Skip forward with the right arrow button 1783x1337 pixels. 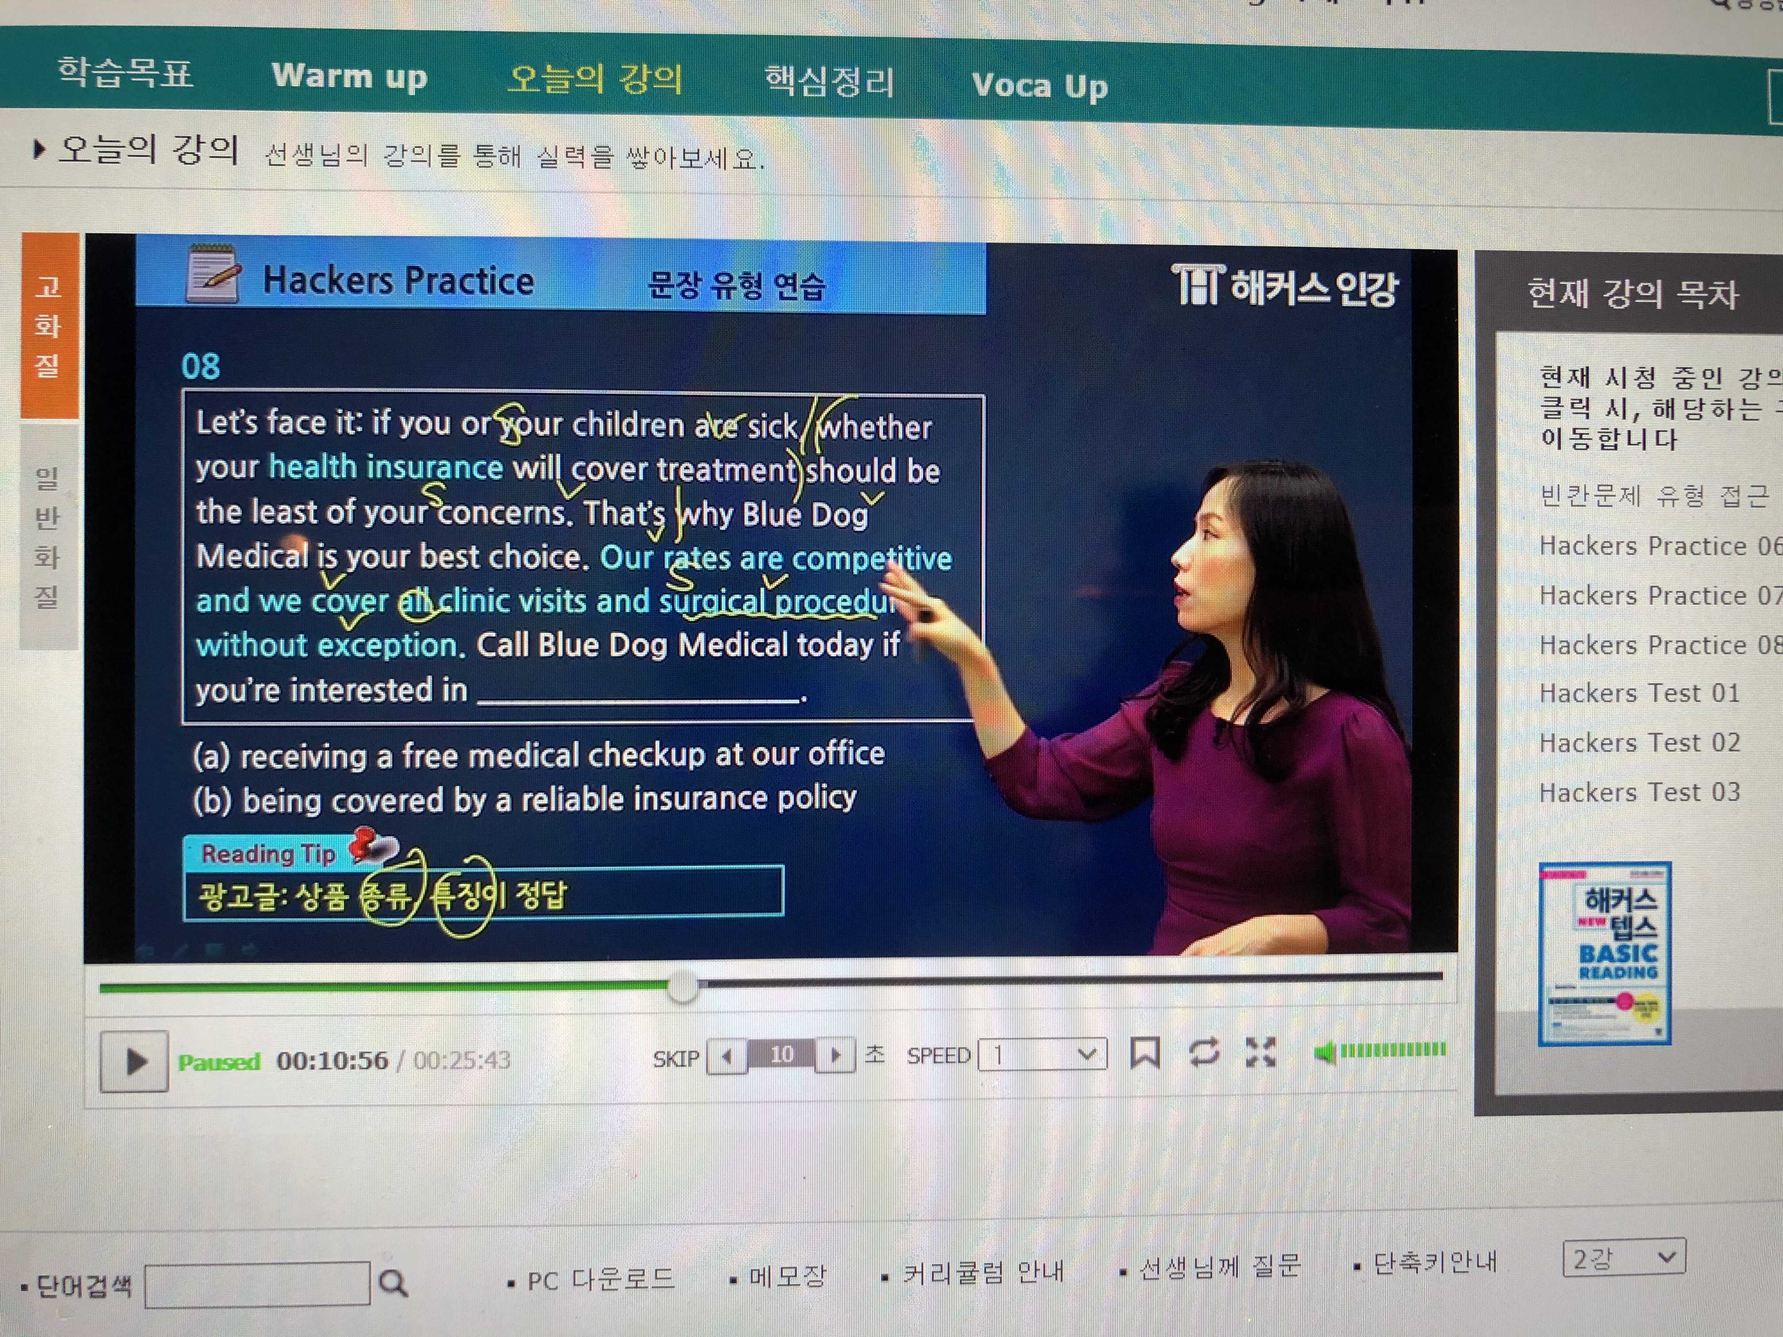835,1055
